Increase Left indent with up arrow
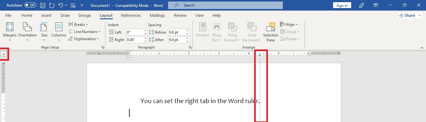The image size is (426, 122). (145, 30)
